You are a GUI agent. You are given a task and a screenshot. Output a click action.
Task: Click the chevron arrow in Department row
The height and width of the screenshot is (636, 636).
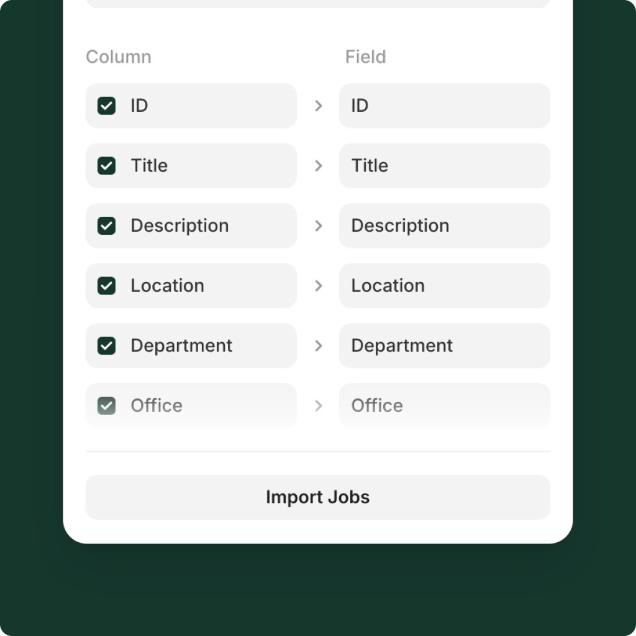tap(319, 346)
